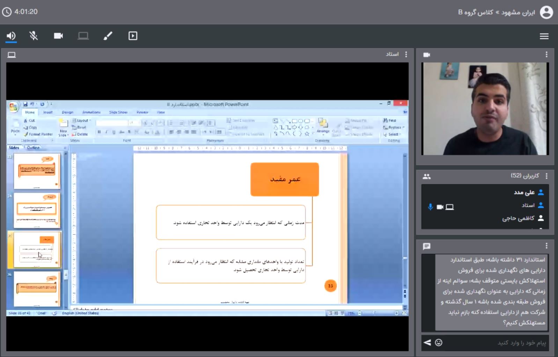Screen dimensions: 558x357
Task: Open the کلاس گروه B breadcrumb link
Action: coord(476,12)
